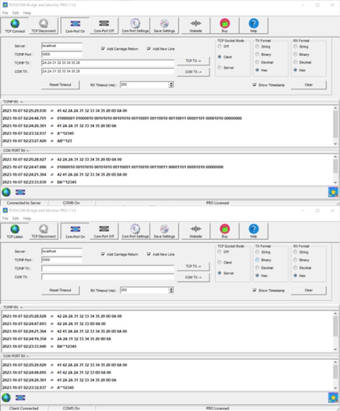Select TCP Socket Mode Off in bottom window
This screenshot has height=411, width=340.
[x=220, y=252]
